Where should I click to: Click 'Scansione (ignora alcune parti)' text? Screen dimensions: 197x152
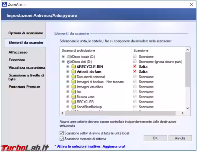tap(160, 62)
